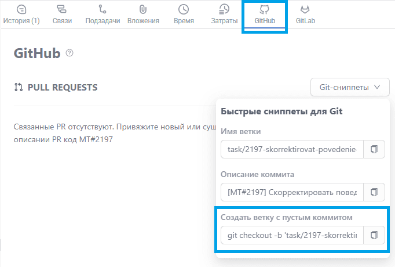This screenshot has width=395, height=267.
Task: Click the Описание коммита field with [MT#2197]
Action: pos(292,192)
